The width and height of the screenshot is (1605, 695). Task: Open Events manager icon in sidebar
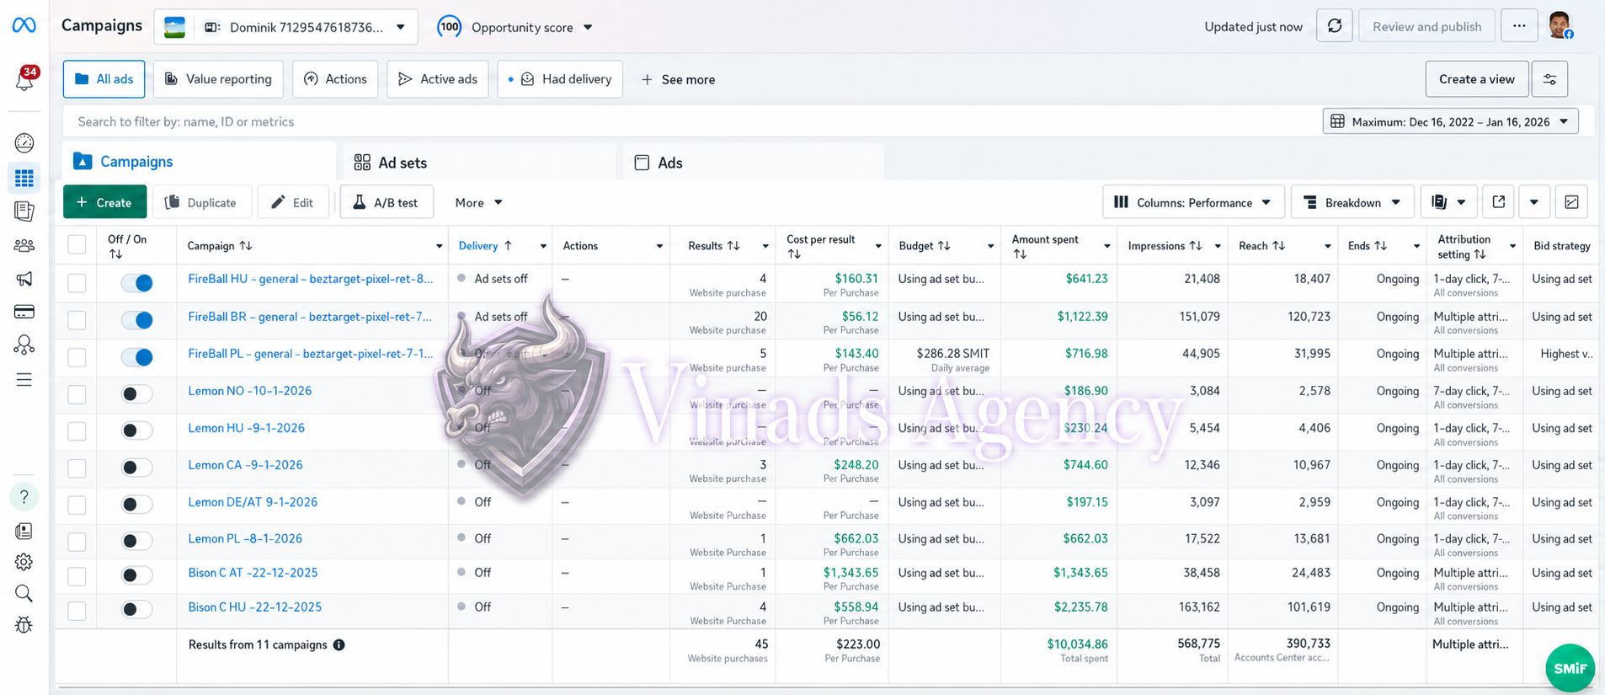[x=24, y=345]
